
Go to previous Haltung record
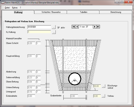77,27
